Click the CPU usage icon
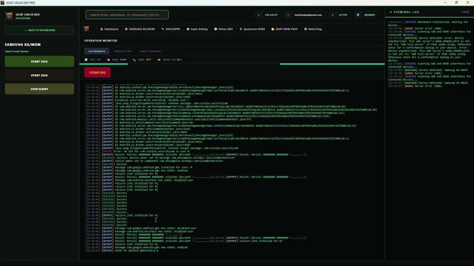Viewport: 474px width, 266px height. pyautogui.click(x=86, y=59)
